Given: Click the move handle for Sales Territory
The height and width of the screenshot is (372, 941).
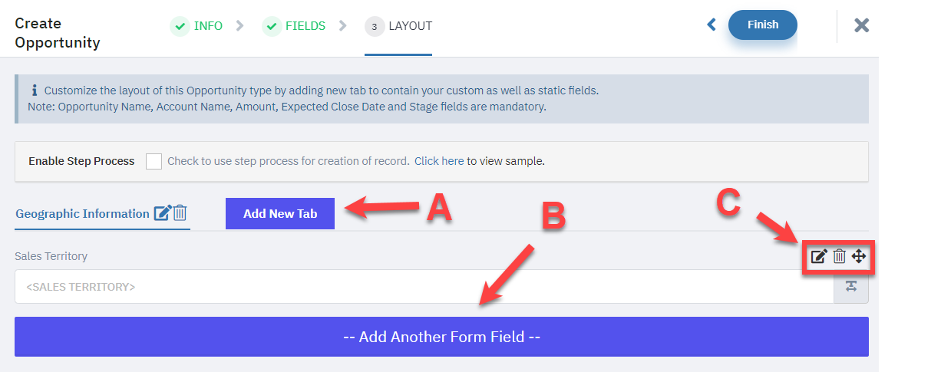Looking at the screenshot, I should 859,256.
